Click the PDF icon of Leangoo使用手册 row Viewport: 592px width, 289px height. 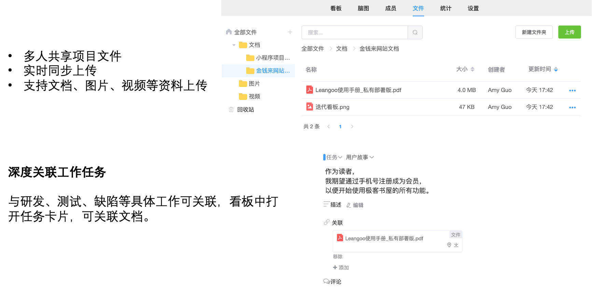coord(309,90)
